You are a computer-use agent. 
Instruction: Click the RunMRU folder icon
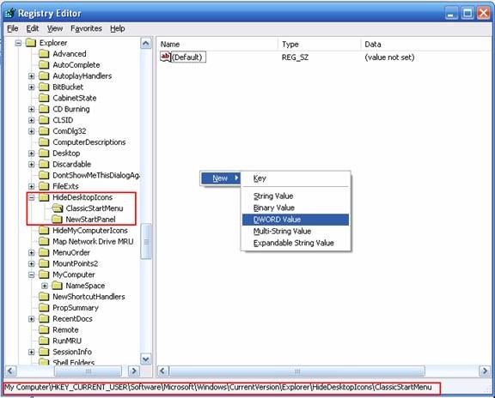pos(44,341)
